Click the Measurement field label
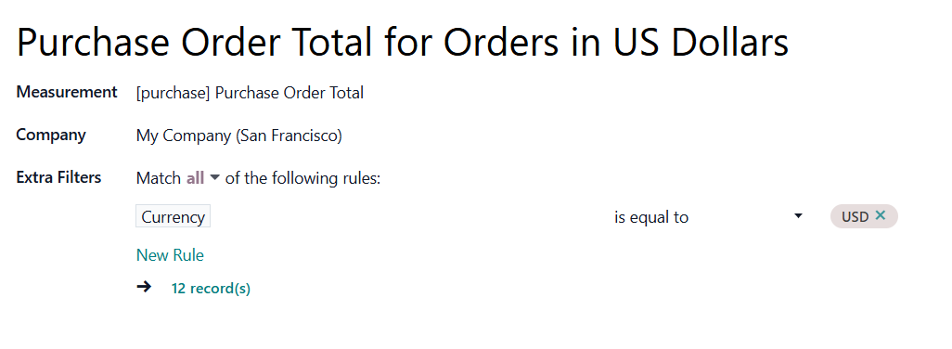 [67, 92]
